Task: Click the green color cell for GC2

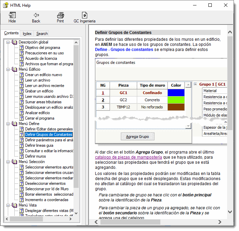Action: click(176, 100)
